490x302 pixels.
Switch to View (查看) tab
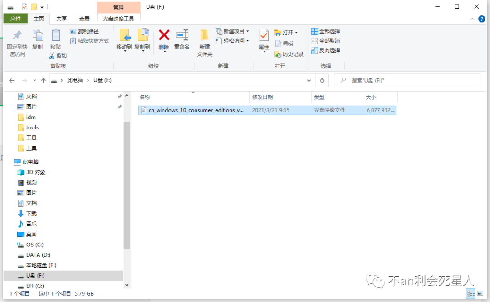84,19
